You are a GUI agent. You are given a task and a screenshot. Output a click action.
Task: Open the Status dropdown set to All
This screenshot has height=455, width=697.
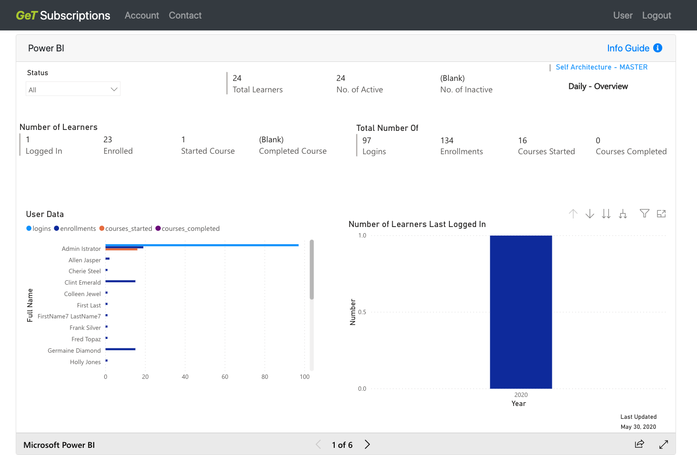pyautogui.click(x=73, y=89)
